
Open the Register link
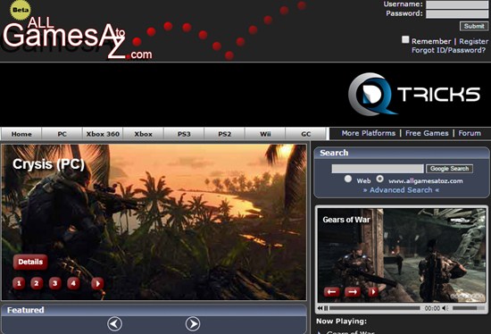coord(473,41)
